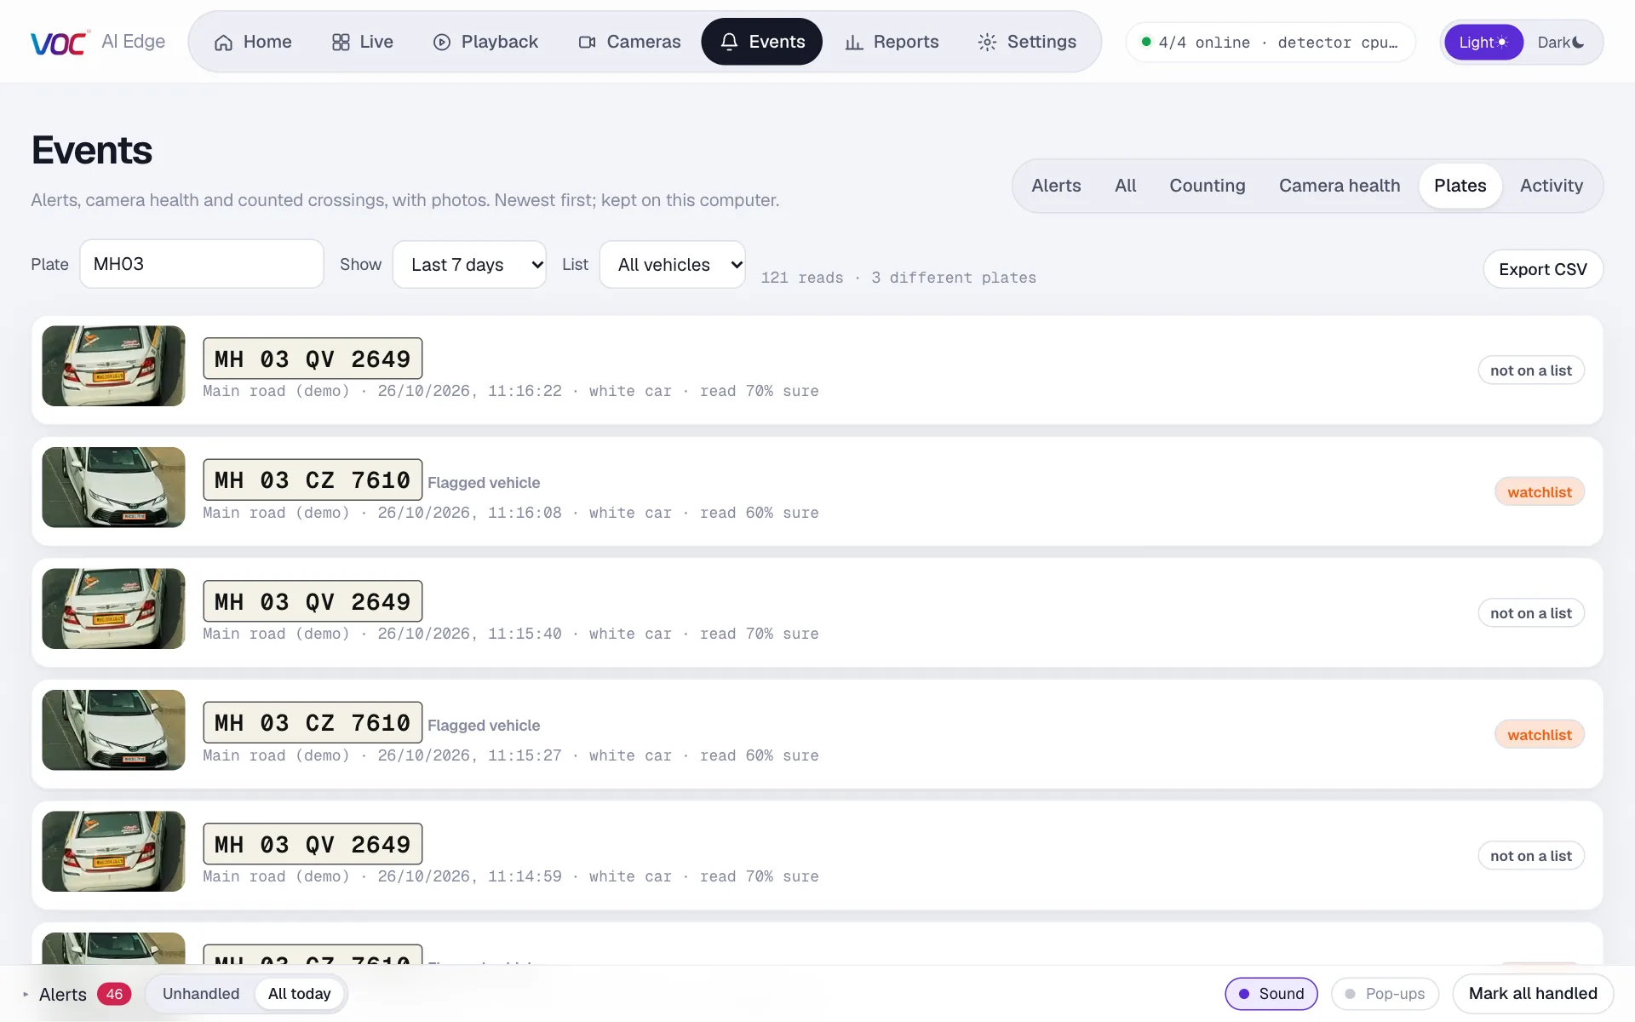Click the Home house icon
This screenshot has height=1022, width=1635.
coord(223,43)
